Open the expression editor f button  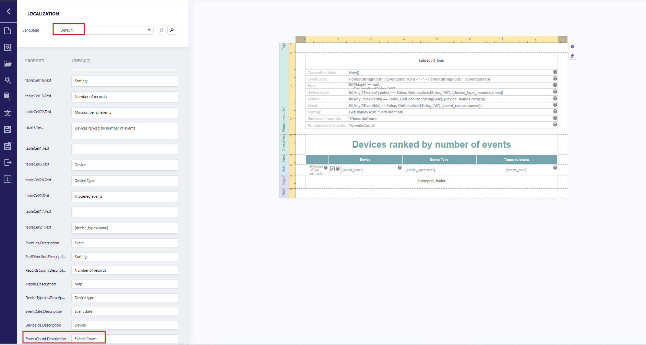[572, 56]
